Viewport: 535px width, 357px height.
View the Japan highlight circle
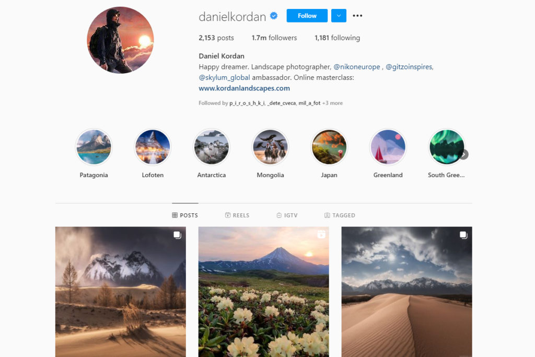329,147
